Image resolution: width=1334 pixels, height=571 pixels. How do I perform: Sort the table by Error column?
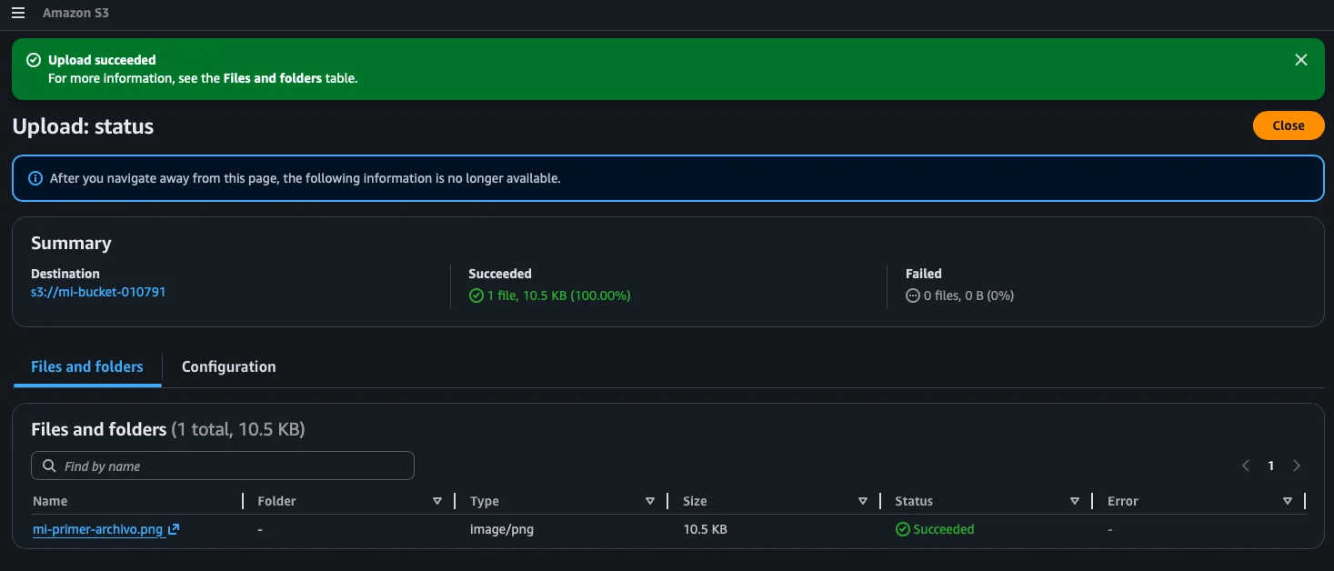tap(1288, 501)
